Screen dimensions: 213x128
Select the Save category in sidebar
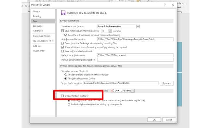click(43, 21)
